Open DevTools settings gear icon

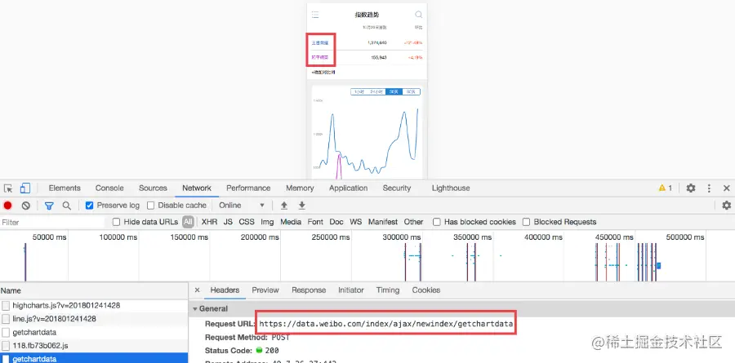691,188
